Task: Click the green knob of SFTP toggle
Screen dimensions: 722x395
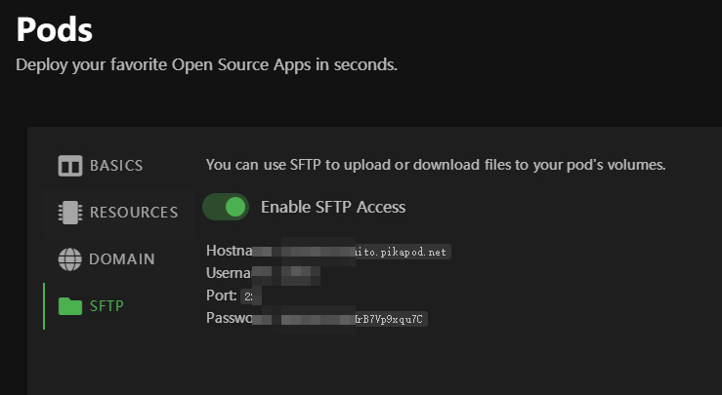Action: click(x=235, y=207)
